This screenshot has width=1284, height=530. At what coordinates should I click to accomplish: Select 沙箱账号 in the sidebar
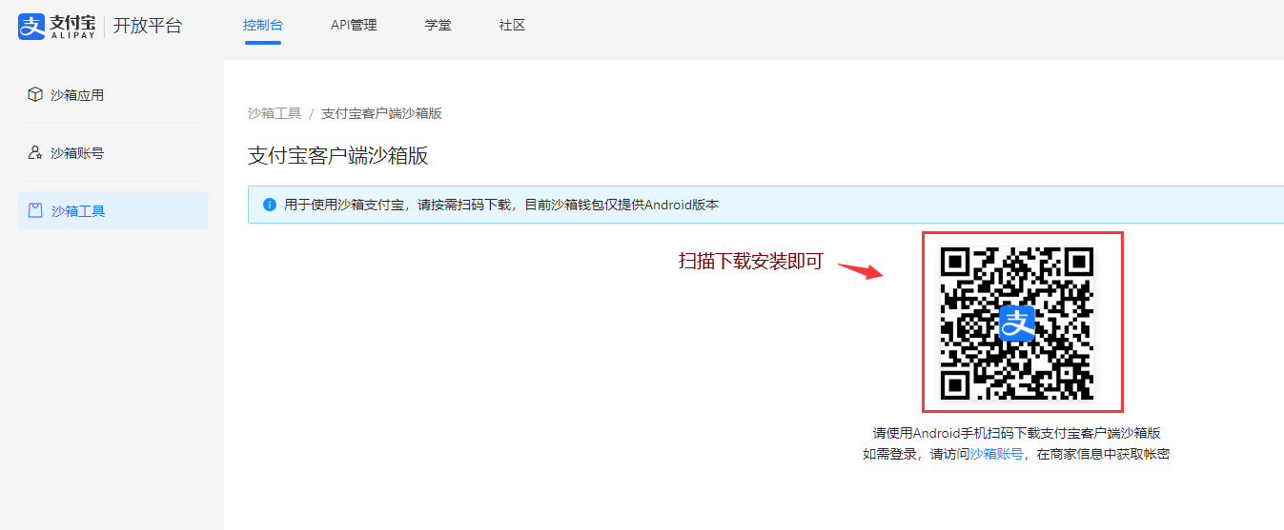112,153
